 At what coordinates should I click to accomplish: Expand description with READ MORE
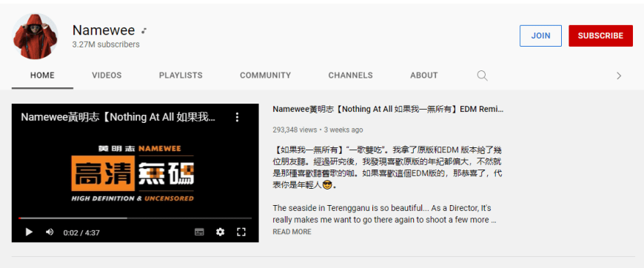[x=292, y=232]
